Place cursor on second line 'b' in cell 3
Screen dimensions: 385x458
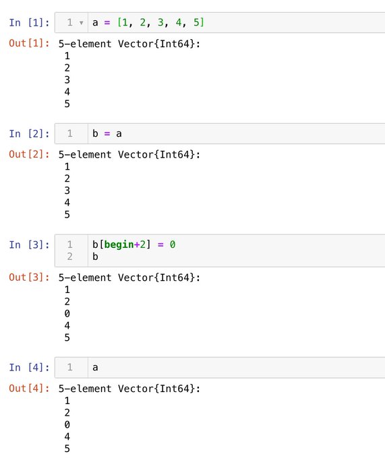click(95, 257)
